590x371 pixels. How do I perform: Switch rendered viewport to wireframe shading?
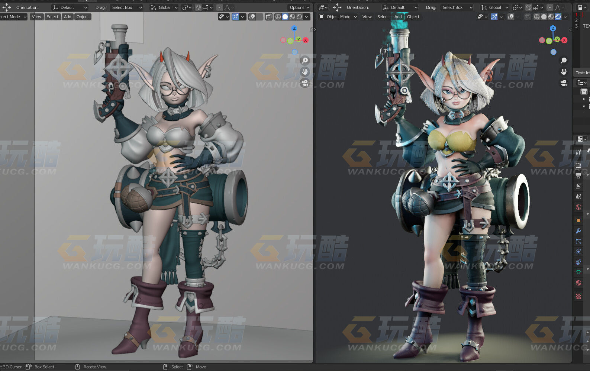tap(536, 17)
